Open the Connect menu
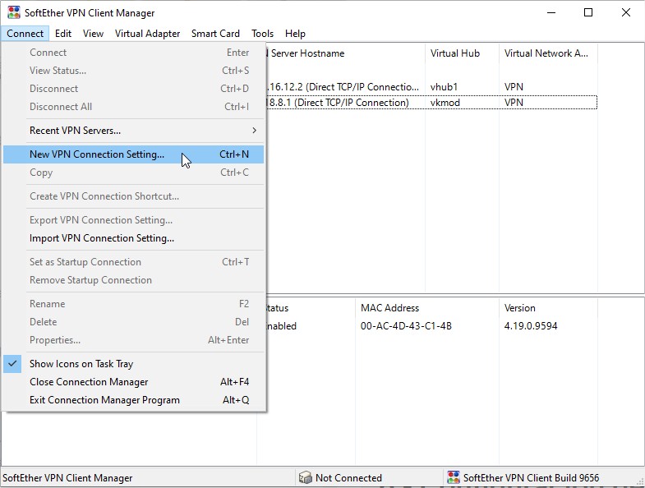This screenshot has width=645, height=488. pyautogui.click(x=25, y=34)
